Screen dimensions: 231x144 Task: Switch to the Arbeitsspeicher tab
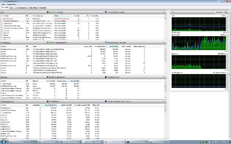[x=22, y=8]
